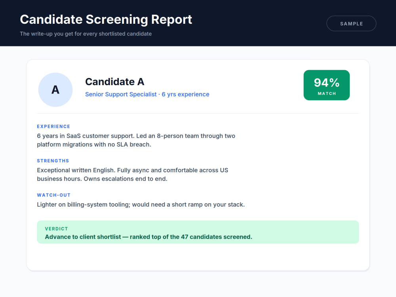Click the Candidate Screening Report title
The image size is (396, 297).
click(x=106, y=19)
